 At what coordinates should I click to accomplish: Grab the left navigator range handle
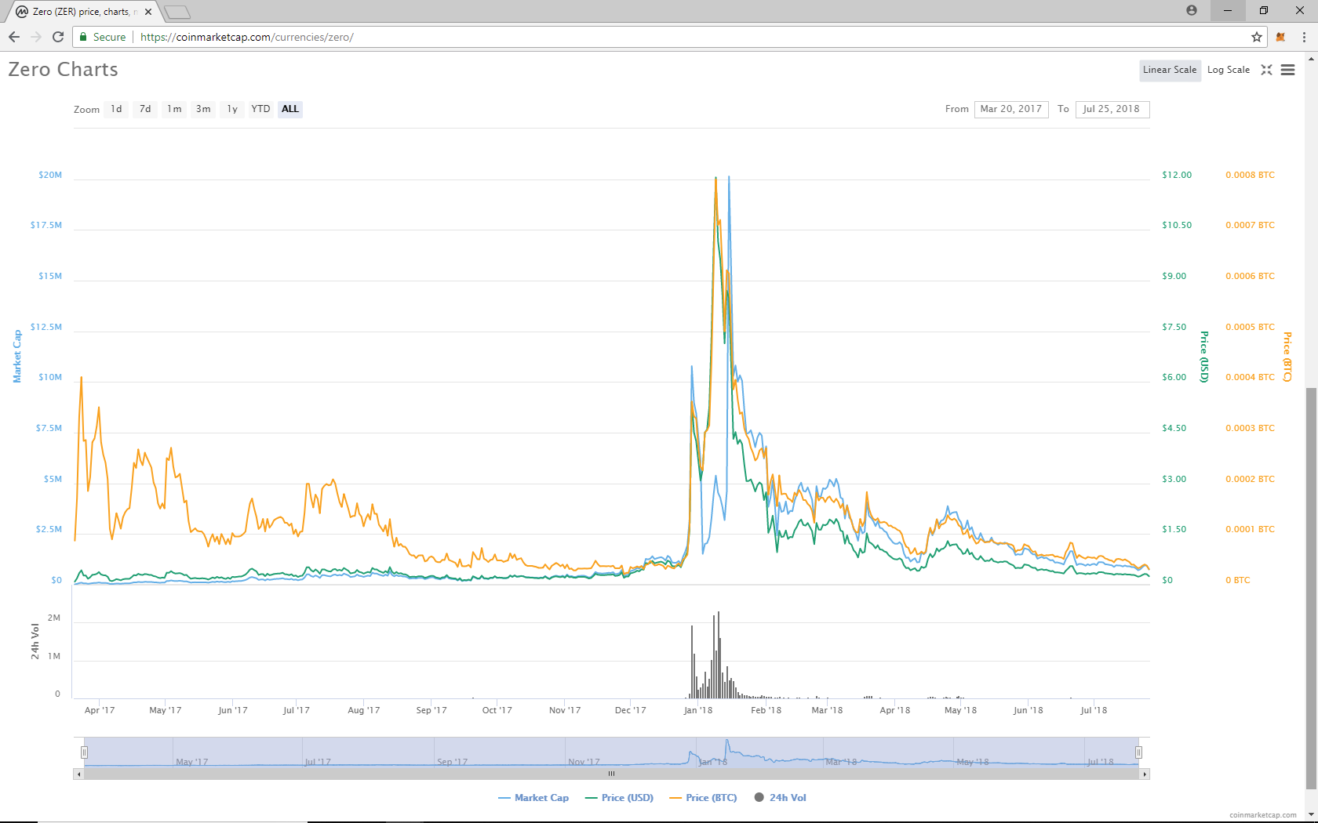(84, 752)
